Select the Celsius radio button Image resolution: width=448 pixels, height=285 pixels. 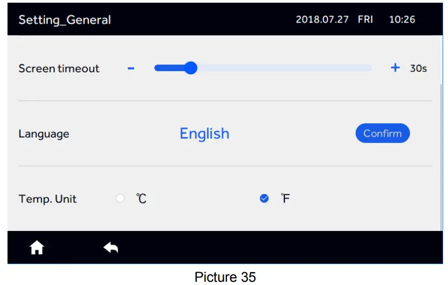click(x=120, y=199)
